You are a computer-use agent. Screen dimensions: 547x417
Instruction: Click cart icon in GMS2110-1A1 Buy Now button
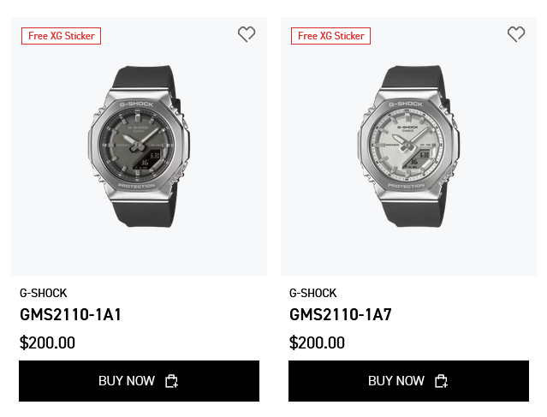coord(171,381)
